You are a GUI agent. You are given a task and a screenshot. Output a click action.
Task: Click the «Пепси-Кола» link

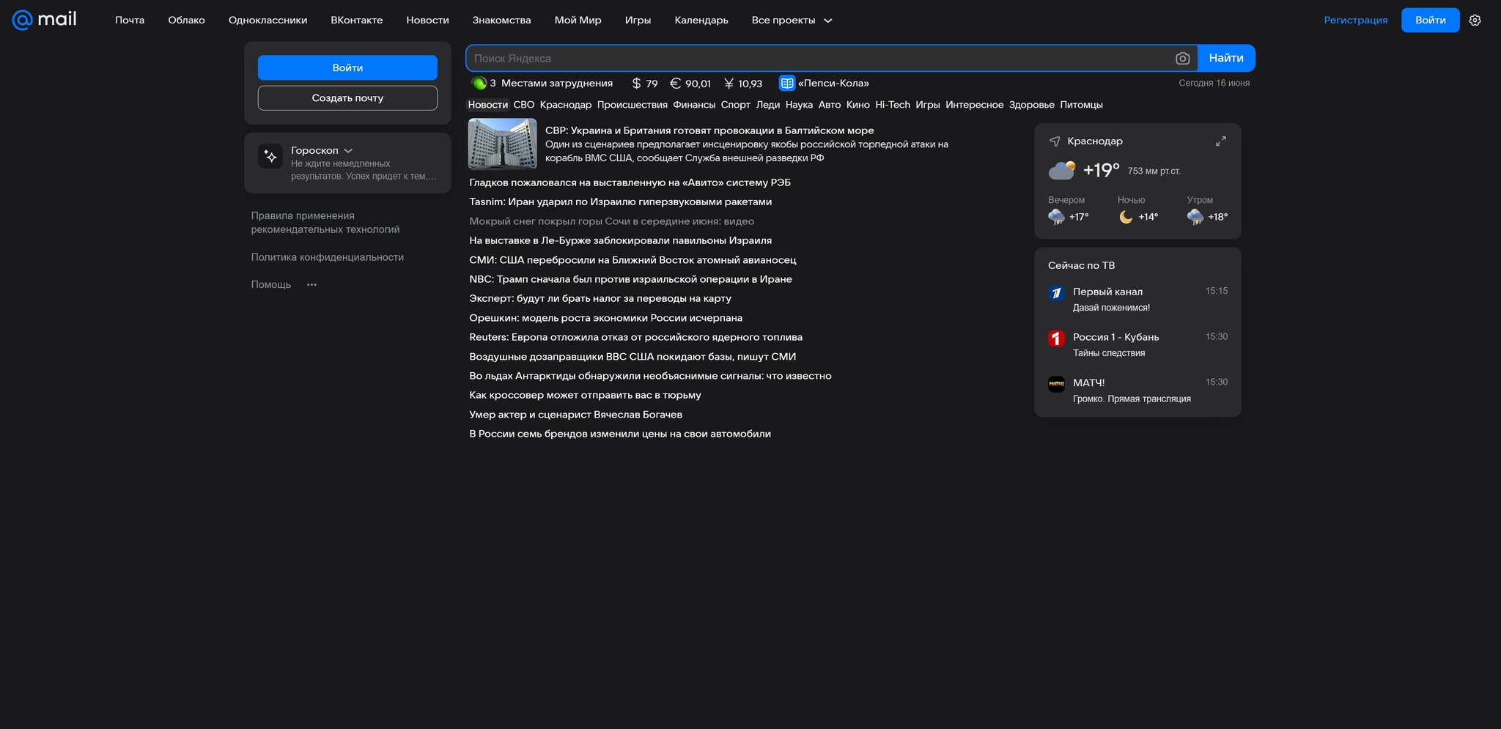[833, 84]
